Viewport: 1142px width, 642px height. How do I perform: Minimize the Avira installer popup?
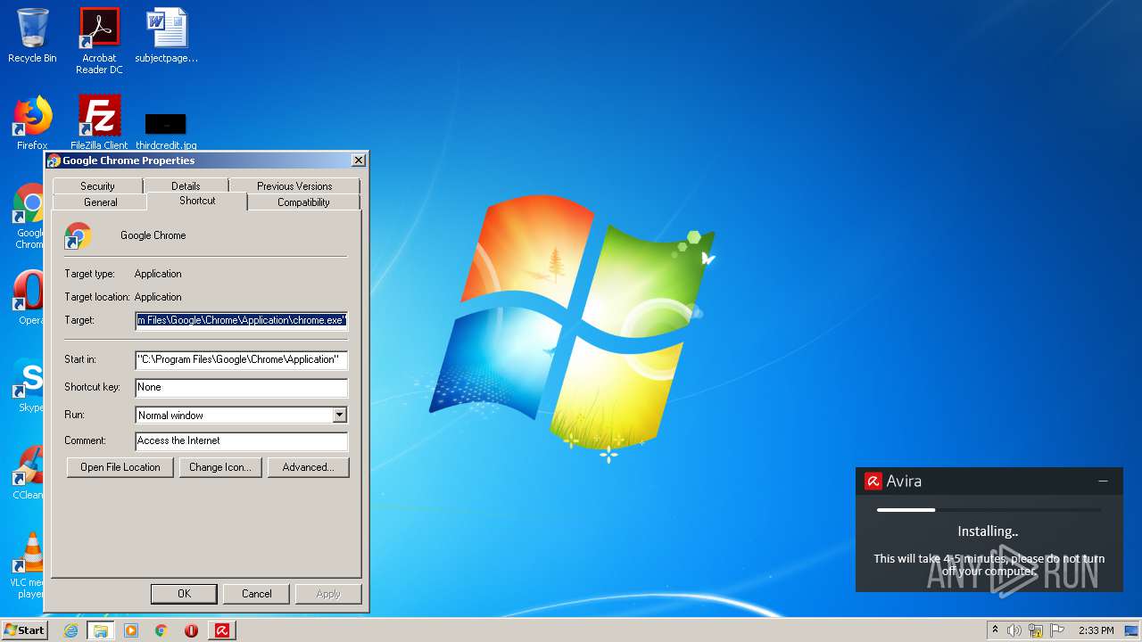pos(1103,481)
